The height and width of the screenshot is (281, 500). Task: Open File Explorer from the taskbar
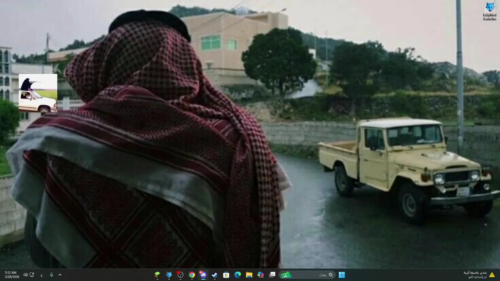[x=249, y=275]
